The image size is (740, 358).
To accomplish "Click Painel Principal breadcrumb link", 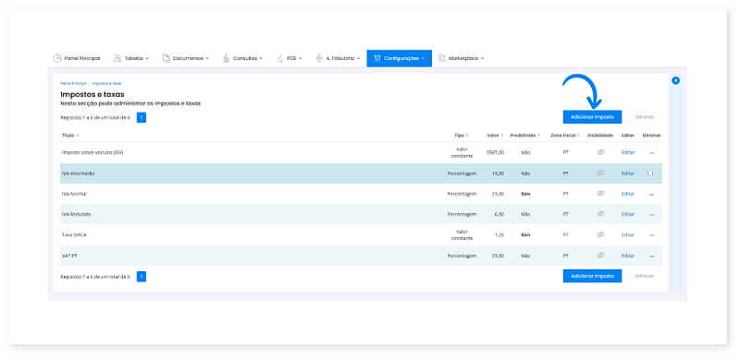I will pos(73,83).
